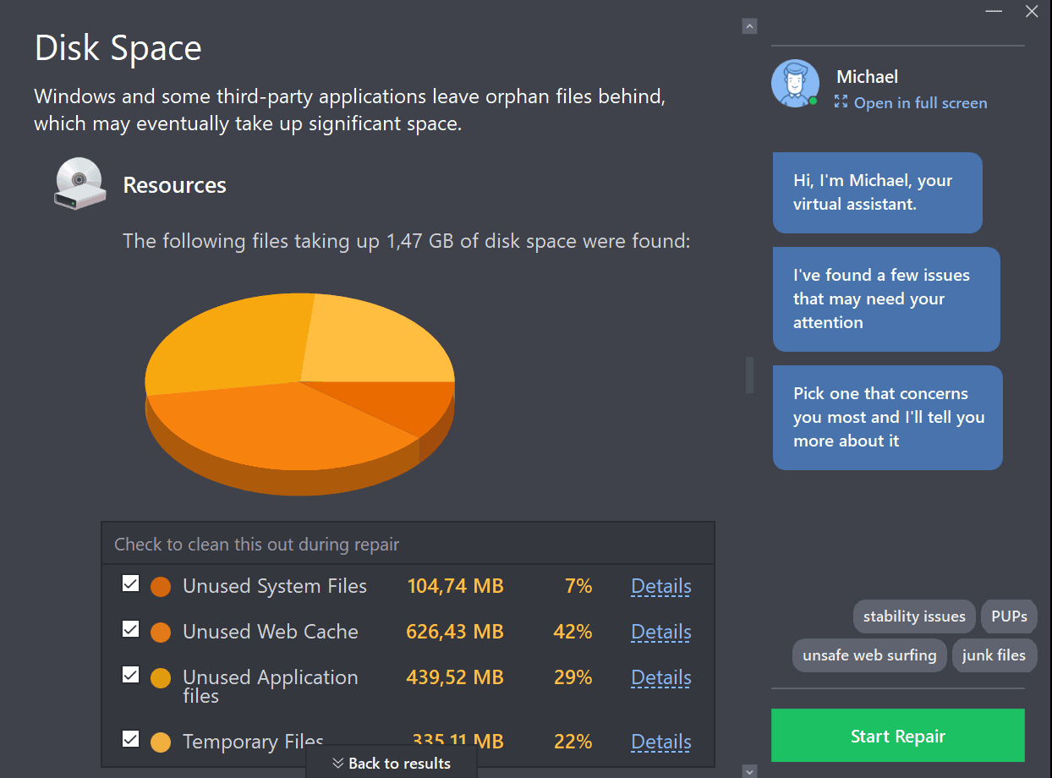Open Details for Unused System Files
The width and height of the screenshot is (1052, 778).
pyautogui.click(x=661, y=587)
